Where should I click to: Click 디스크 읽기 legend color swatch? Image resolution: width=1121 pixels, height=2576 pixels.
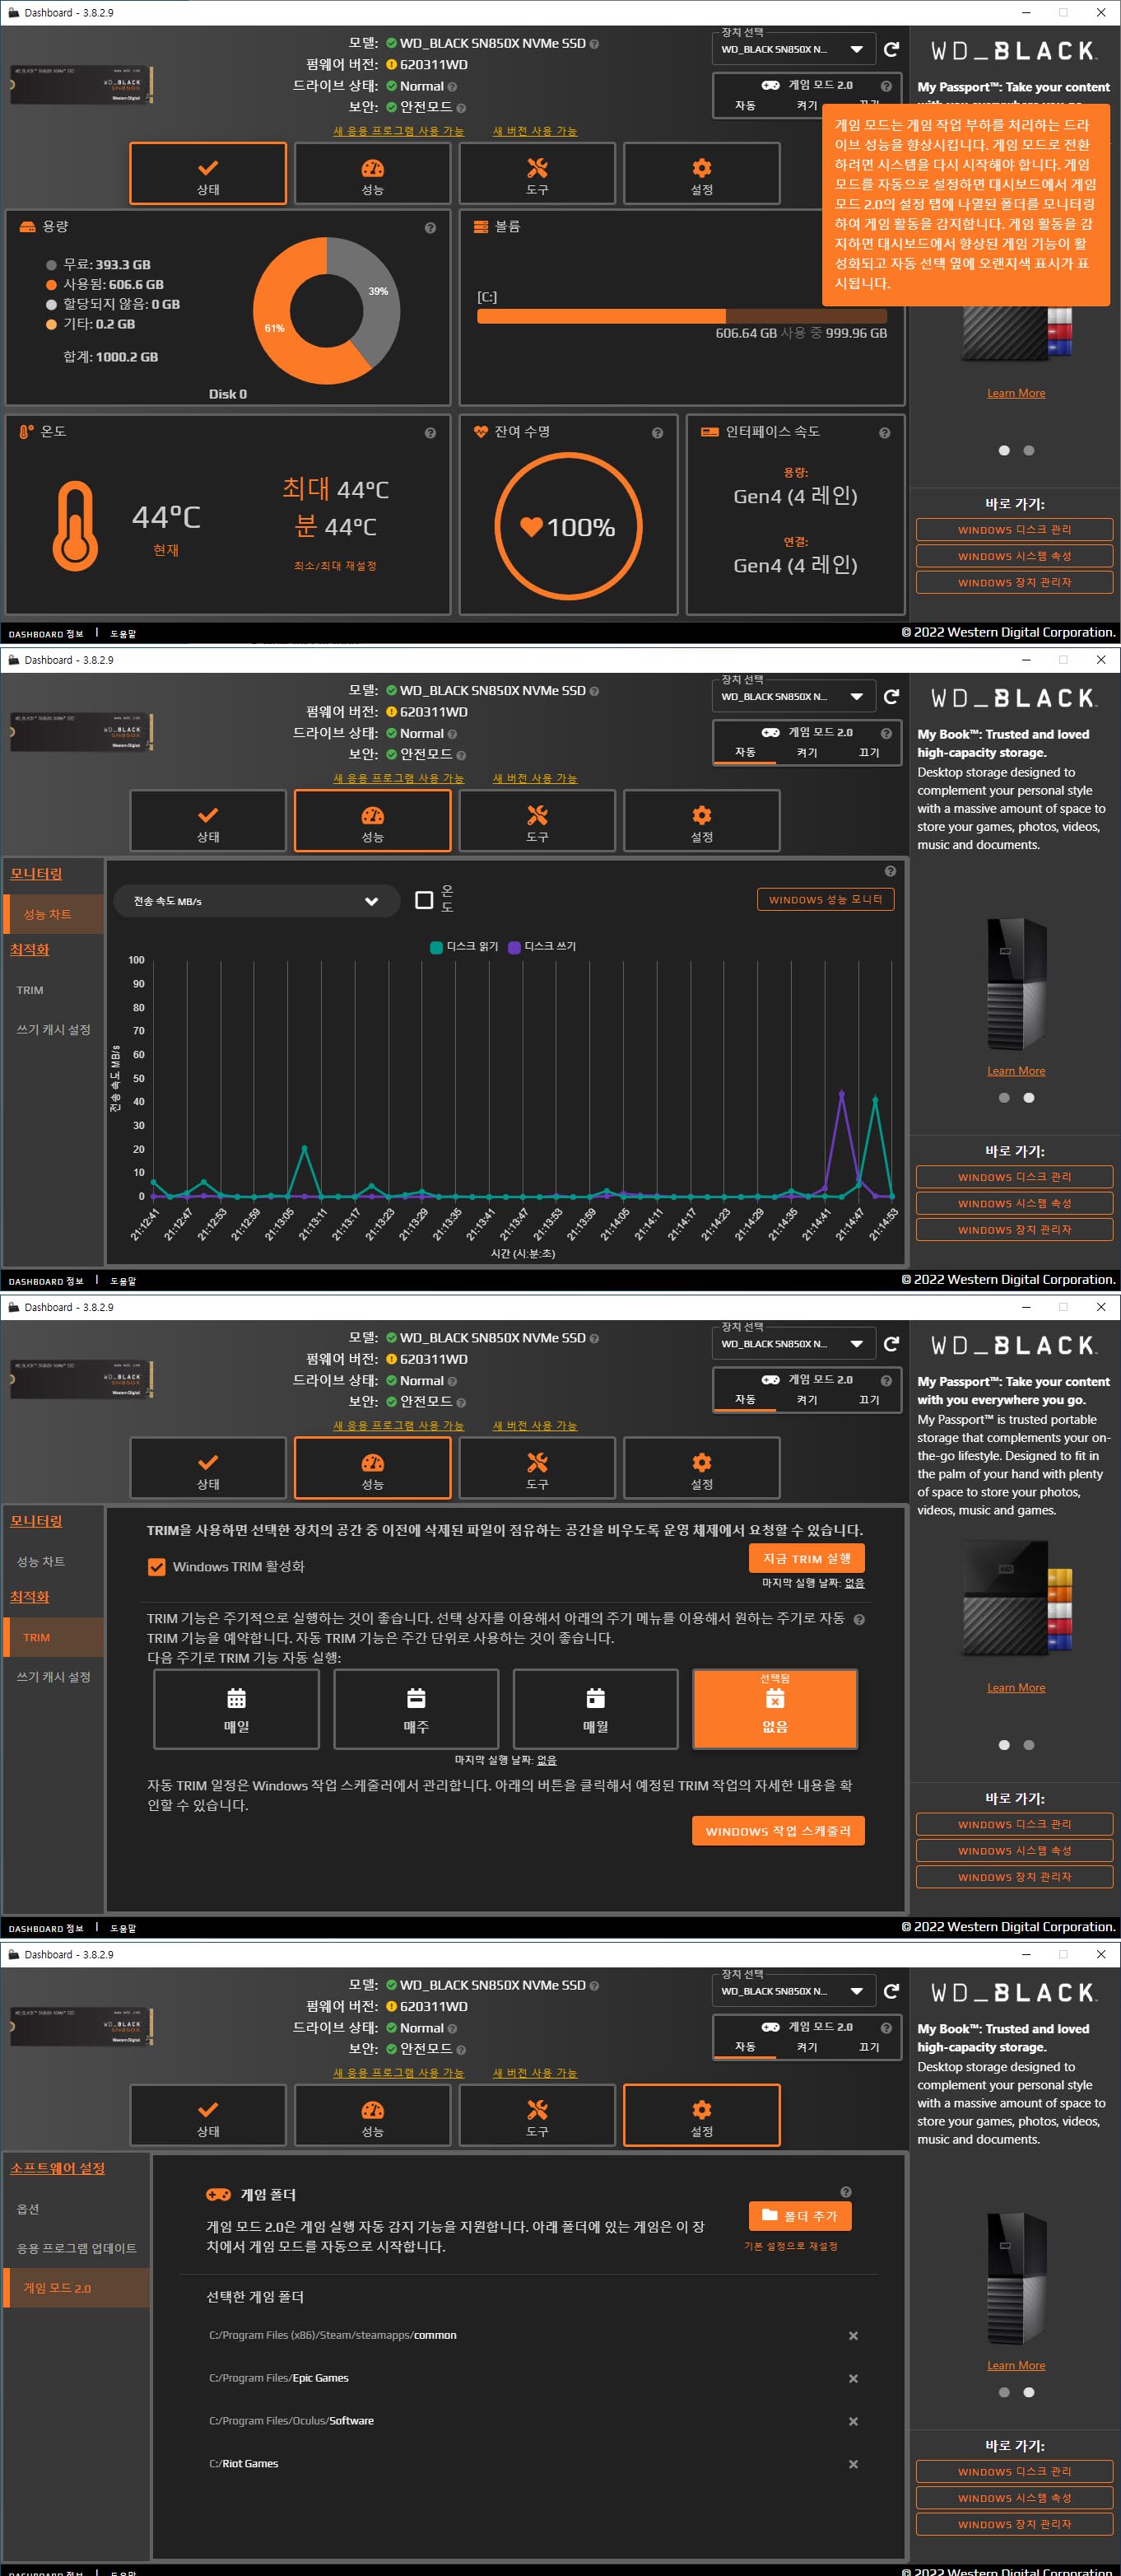point(436,947)
